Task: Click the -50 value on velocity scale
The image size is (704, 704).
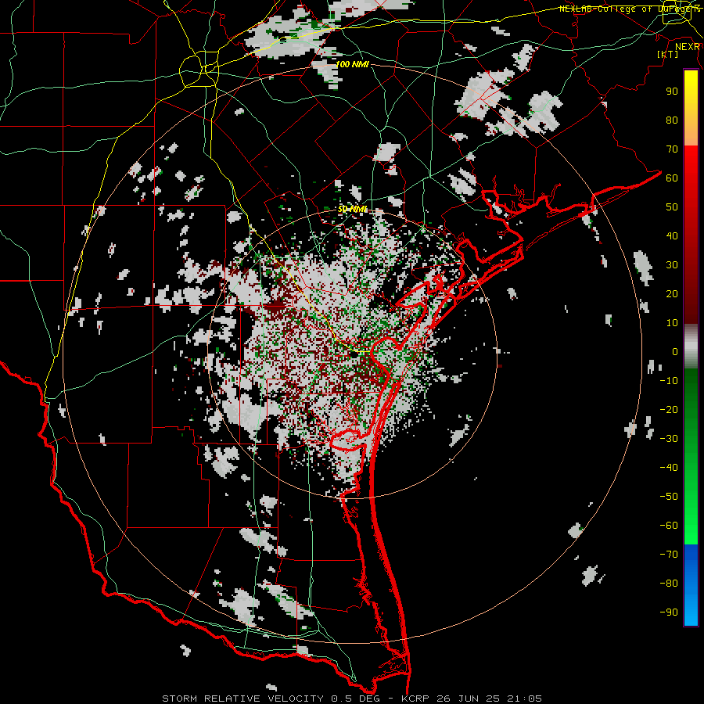Action: (x=669, y=497)
